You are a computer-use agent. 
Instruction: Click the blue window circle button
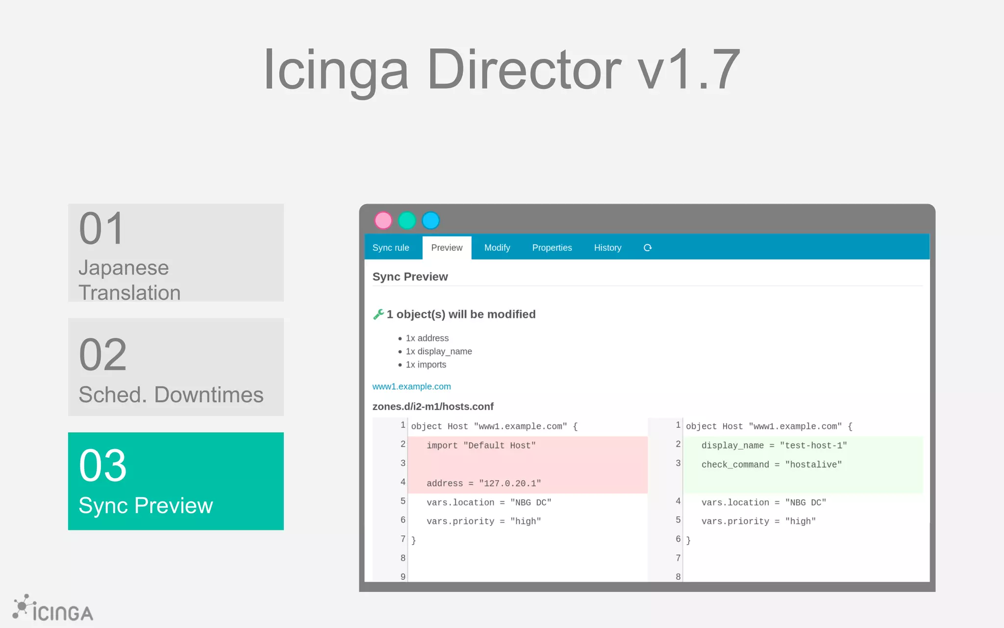(431, 221)
